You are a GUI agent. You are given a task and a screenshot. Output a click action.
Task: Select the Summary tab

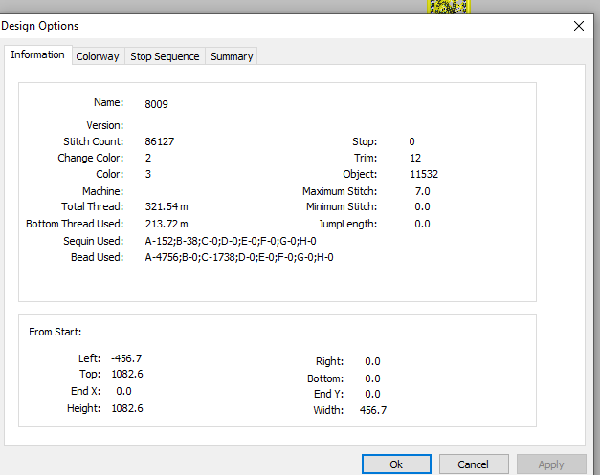click(x=232, y=56)
